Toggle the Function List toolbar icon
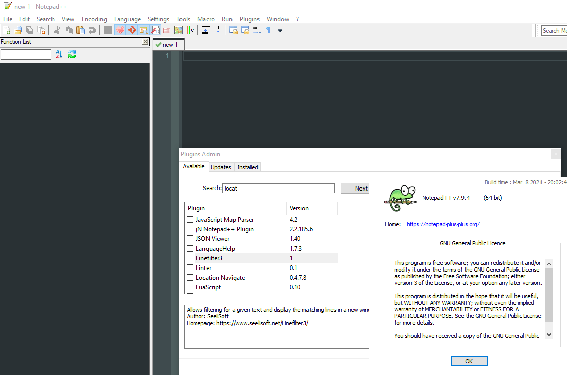The width and height of the screenshot is (567, 375). point(155,30)
